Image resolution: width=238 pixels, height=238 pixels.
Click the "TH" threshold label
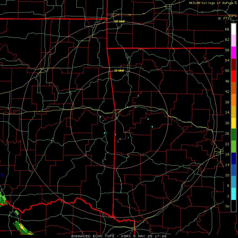point(227,207)
